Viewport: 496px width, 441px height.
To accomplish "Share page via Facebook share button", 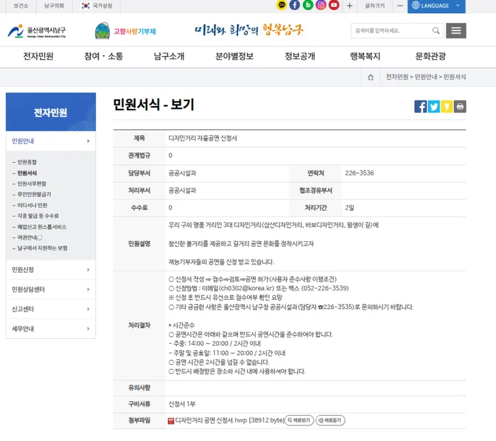I will (420, 107).
